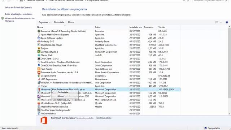Click the Camtasia Studio 8 icon
Viewport: 231px width, 130px height.
click(x=39, y=52)
